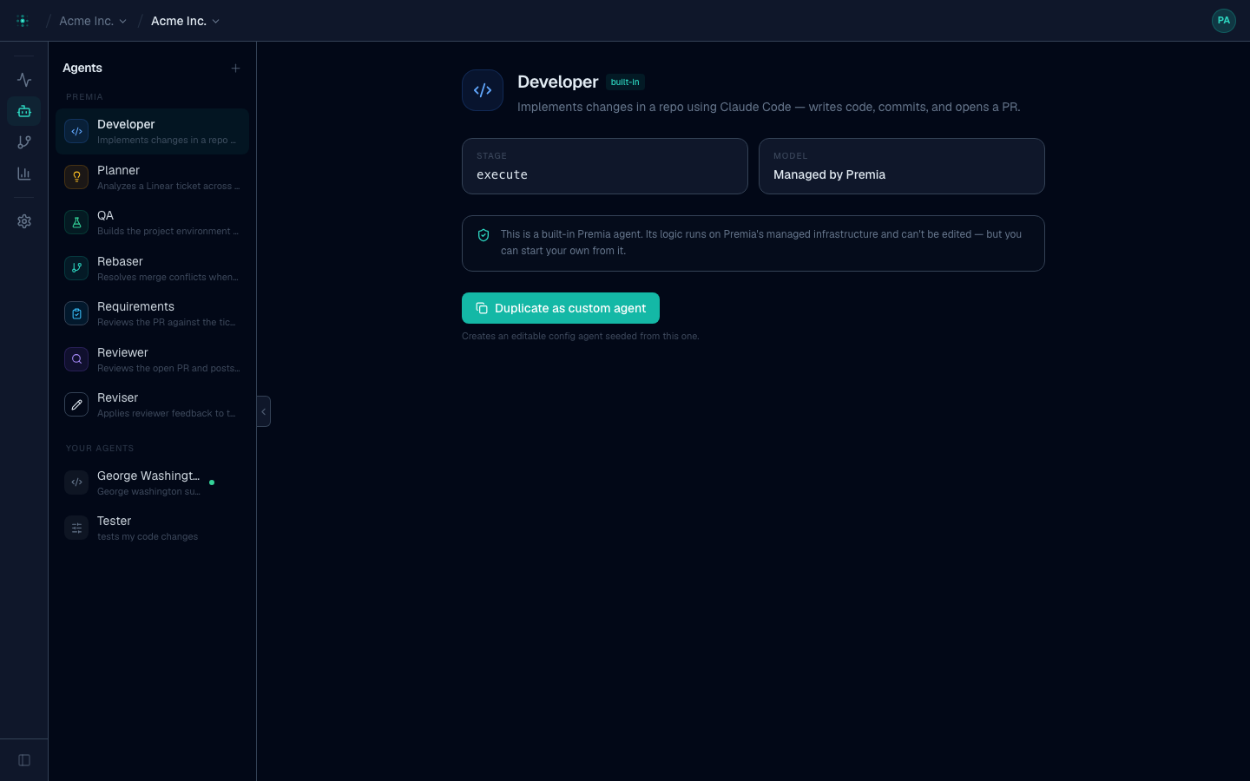The image size is (1250, 781).
Task: Open the bar chart analytics icon in the sidebar
Action: coord(24,174)
